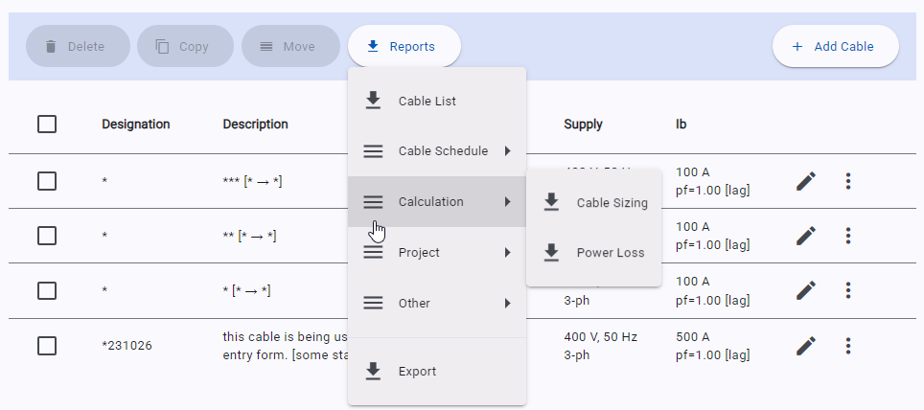
Task: Open the Cable Schedule submenu
Action: click(x=437, y=151)
